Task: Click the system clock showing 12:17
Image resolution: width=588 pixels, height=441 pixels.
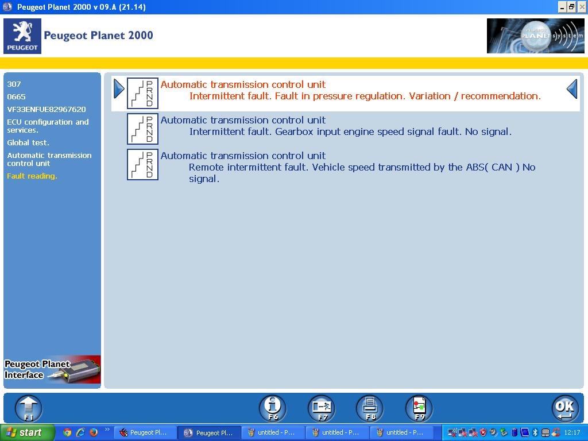Action: pos(572,433)
